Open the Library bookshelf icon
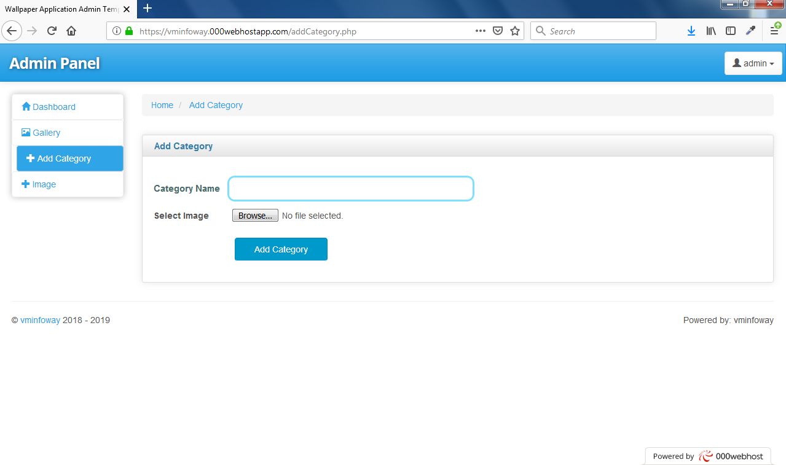Screen dimensions: 786x465 711,31
